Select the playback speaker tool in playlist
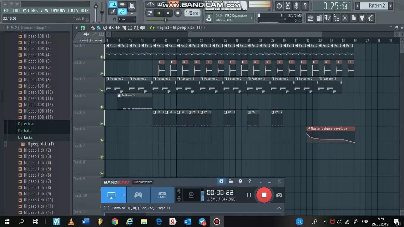Image resolution: width=404 pixels, height=227 pixels. pyautogui.click(x=142, y=28)
